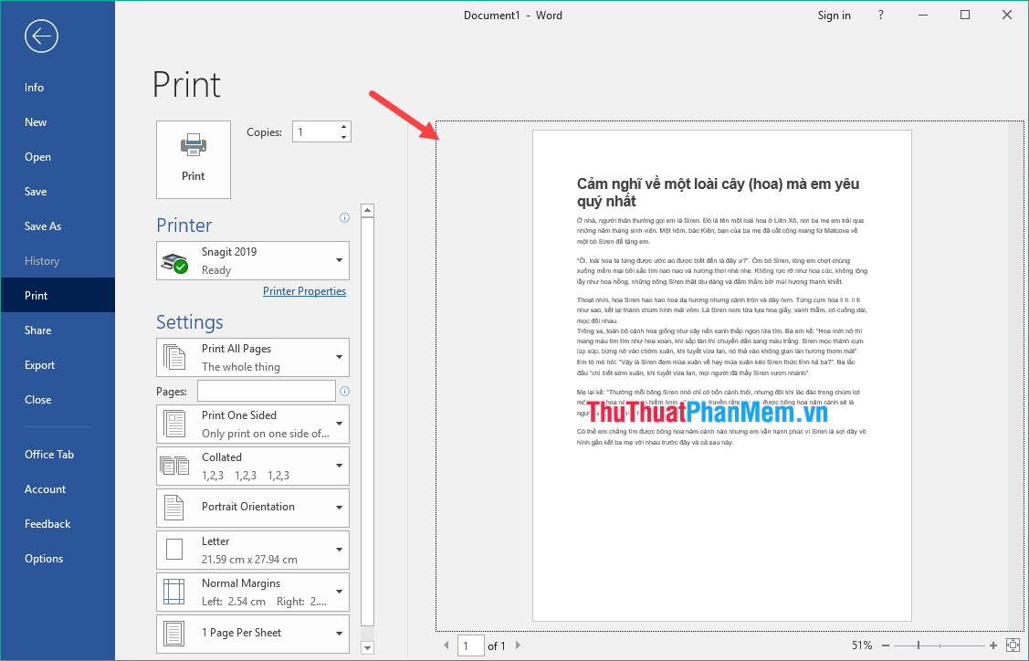The width and height of the screenshot is (1029, 661).
Task: Click the info icon next to Pages field
Action: (x=344, y=392)
